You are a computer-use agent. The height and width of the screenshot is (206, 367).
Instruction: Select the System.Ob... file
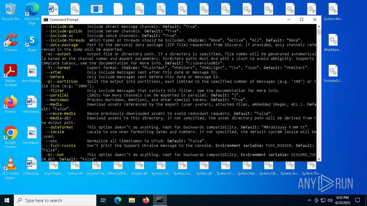[x=269, y=169]
